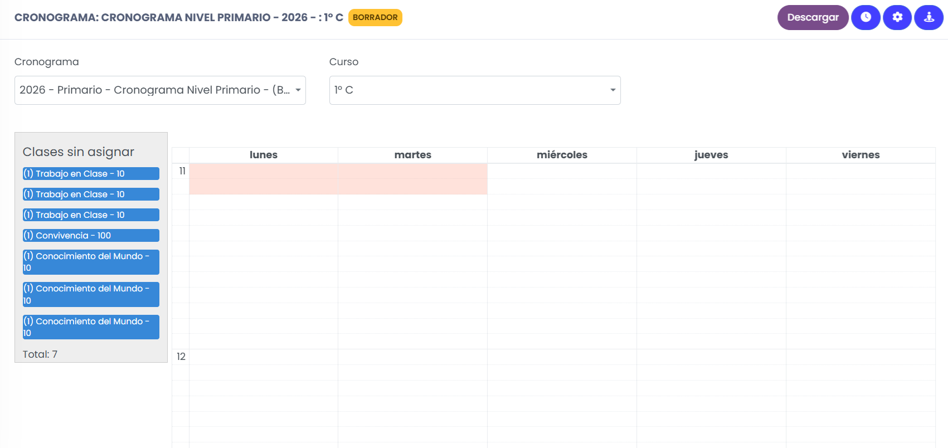Screen dimensions: 948x448
Task: Click the viernes column header
Action: coord(861,155)
